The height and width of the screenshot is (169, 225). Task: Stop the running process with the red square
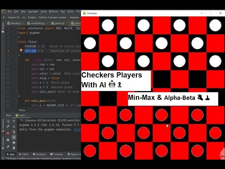(x=8, y=133)
